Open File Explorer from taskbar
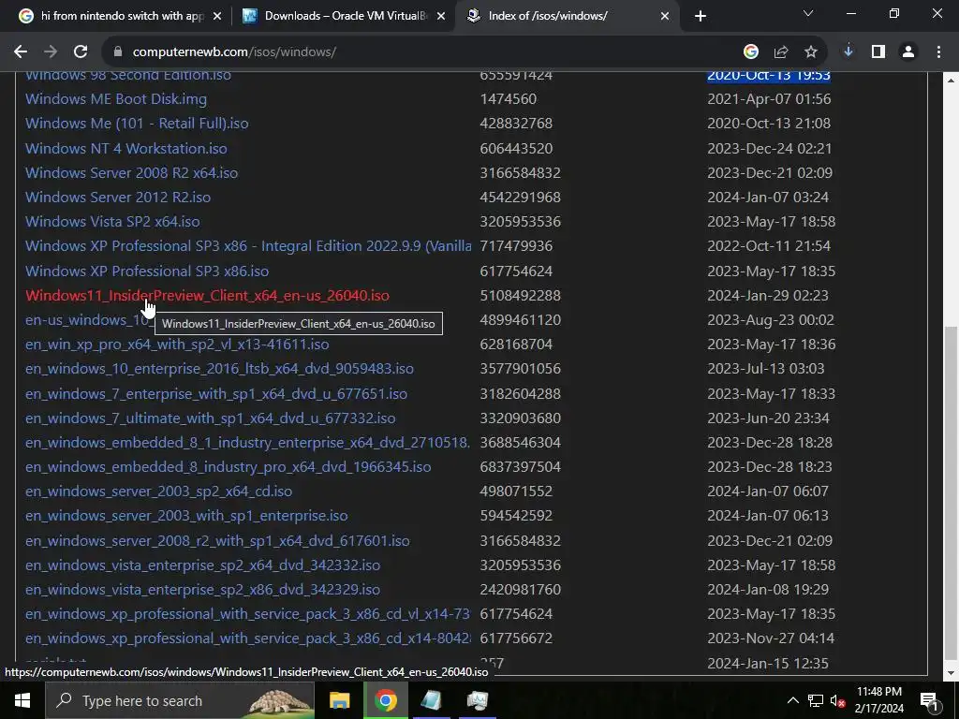 click(339, 700)
